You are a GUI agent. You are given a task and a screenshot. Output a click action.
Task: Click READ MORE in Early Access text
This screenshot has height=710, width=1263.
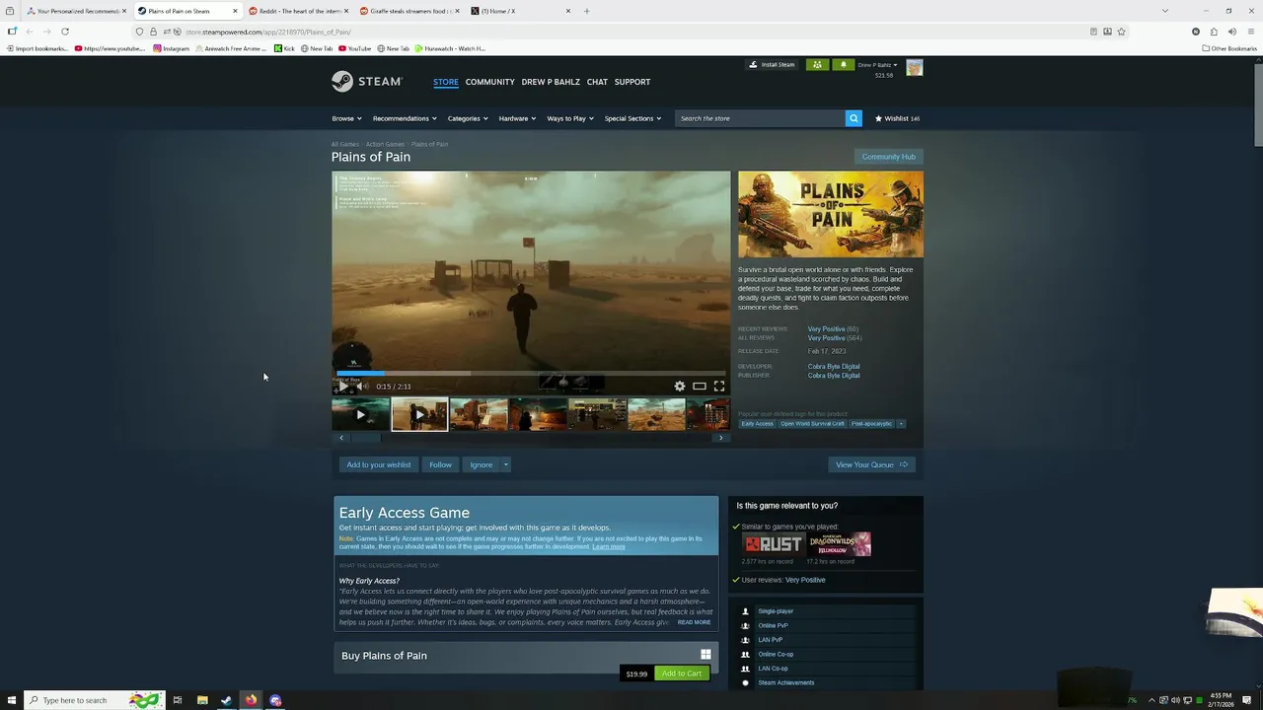pyautogui.click(x=694, y=622)
